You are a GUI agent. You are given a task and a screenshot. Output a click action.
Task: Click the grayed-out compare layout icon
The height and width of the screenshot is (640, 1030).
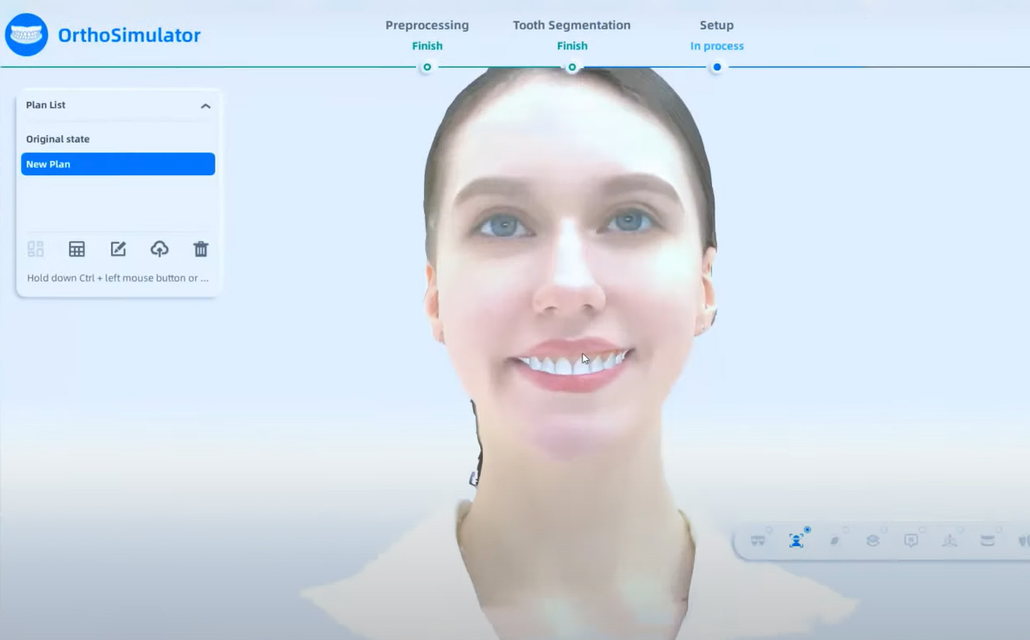click(x=35, y=249)
